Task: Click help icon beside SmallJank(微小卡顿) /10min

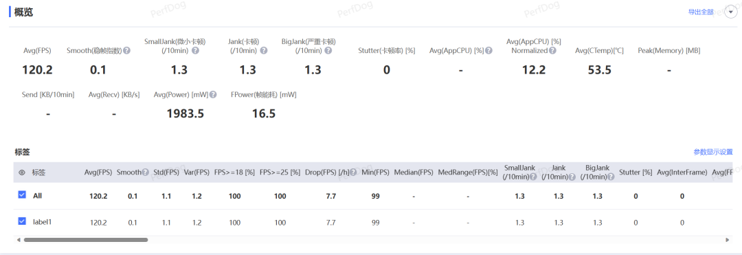Action: [195, 51]
